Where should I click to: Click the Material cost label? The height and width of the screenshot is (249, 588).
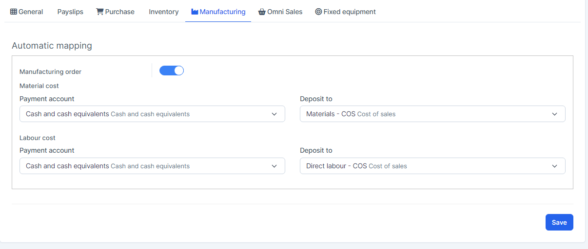(x=39, y=86)
